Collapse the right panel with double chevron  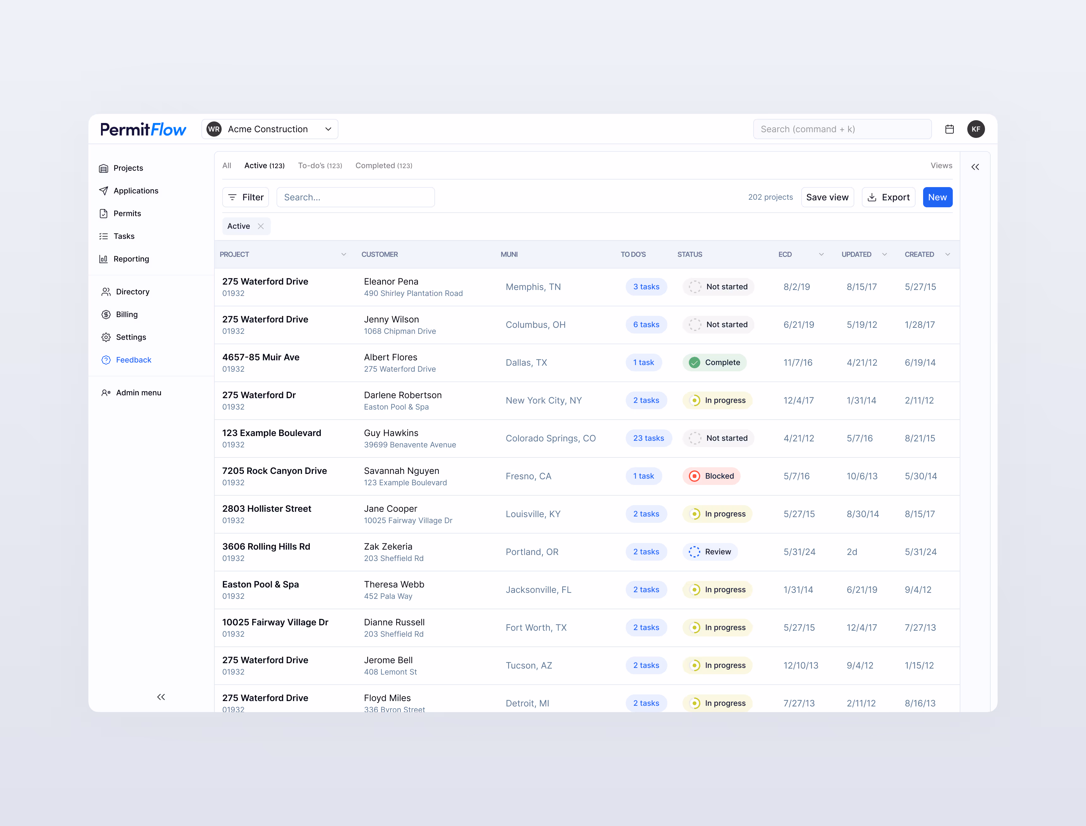[975, 167]
